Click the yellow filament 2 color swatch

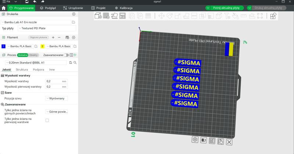42,46
